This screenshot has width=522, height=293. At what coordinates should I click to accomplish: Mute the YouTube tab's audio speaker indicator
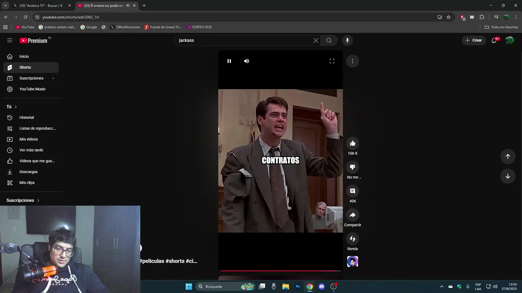click(x=128, y=6)
